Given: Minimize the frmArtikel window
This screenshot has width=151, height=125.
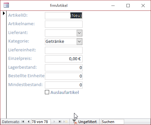Looking at the screenshot, I should coord(113,6).
